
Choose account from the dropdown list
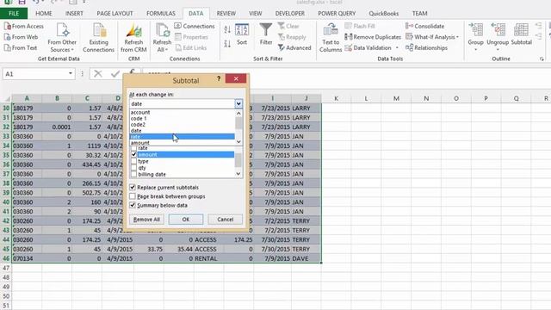pos(182,113)
